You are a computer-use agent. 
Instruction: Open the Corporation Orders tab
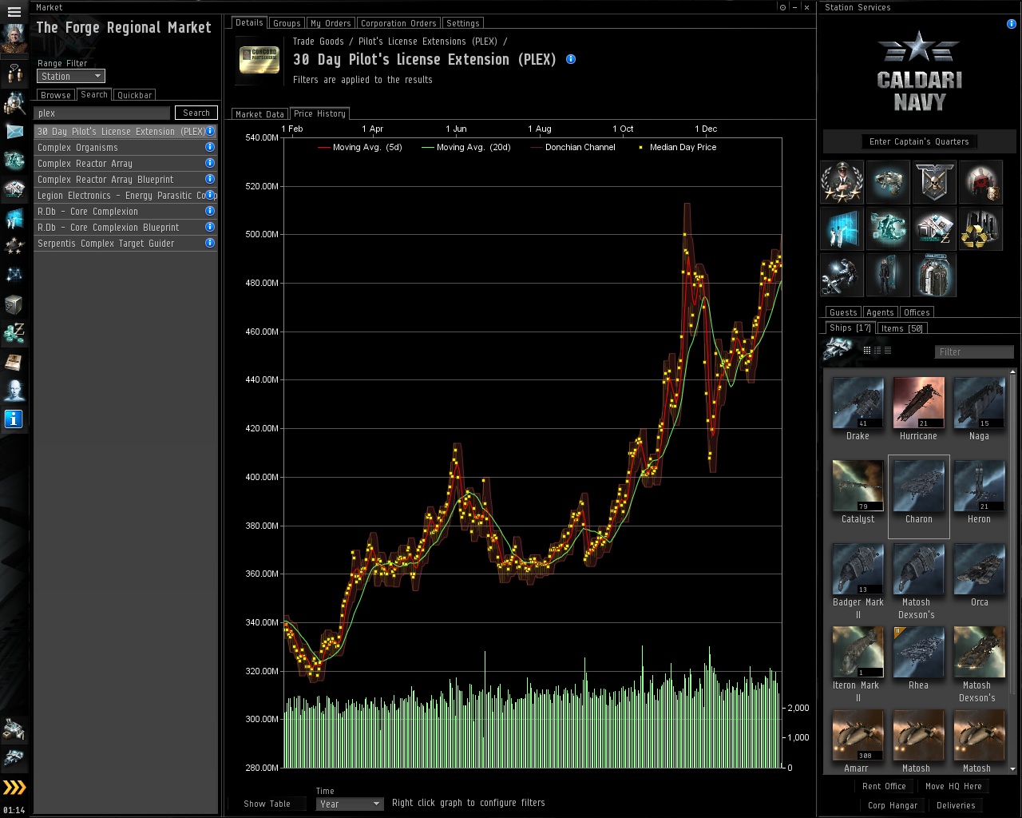point(398,23)
